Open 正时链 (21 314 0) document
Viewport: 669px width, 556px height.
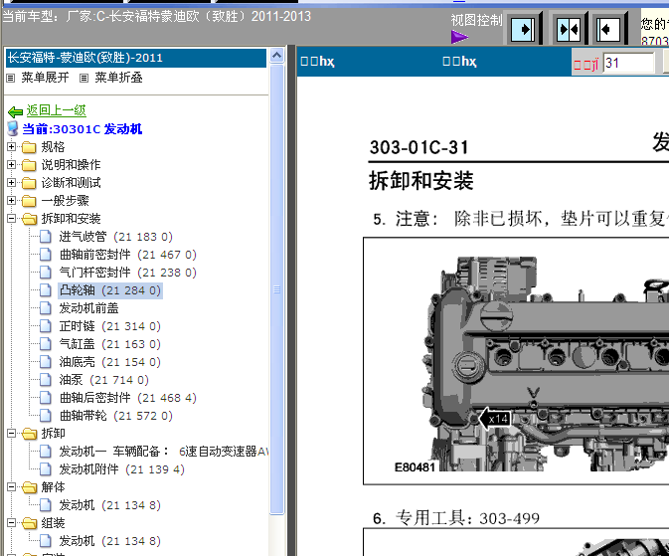109,326
